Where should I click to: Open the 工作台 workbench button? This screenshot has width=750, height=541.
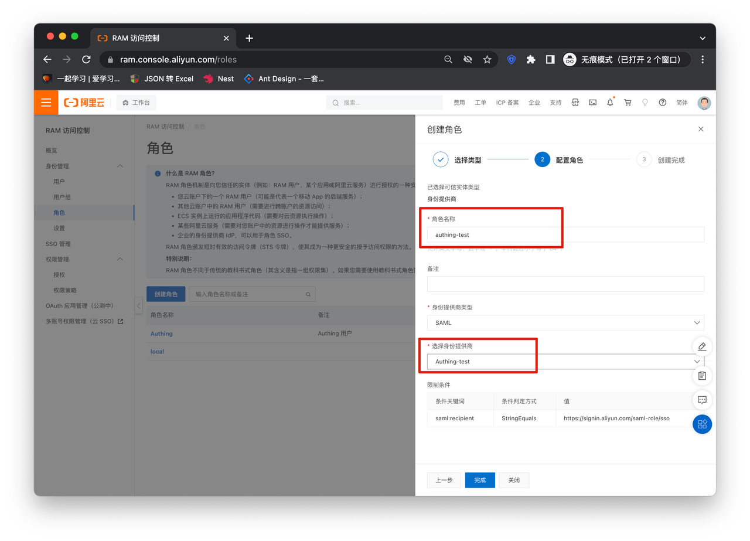pyautogui.click(x=136, y=103)
